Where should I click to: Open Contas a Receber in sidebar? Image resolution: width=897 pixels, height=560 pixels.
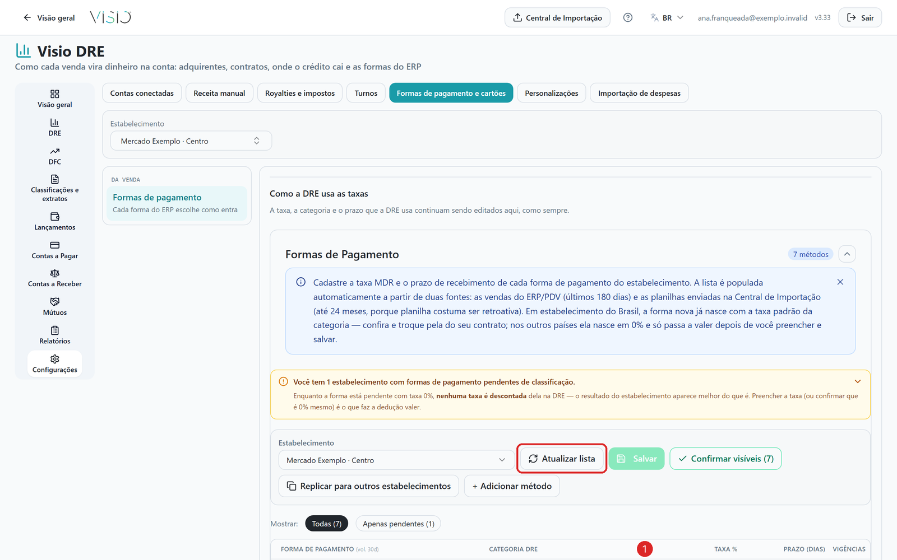click(55, 278)
